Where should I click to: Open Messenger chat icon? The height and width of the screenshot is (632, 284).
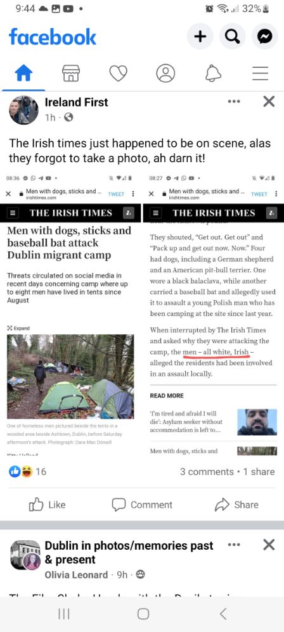coord(264,37)
